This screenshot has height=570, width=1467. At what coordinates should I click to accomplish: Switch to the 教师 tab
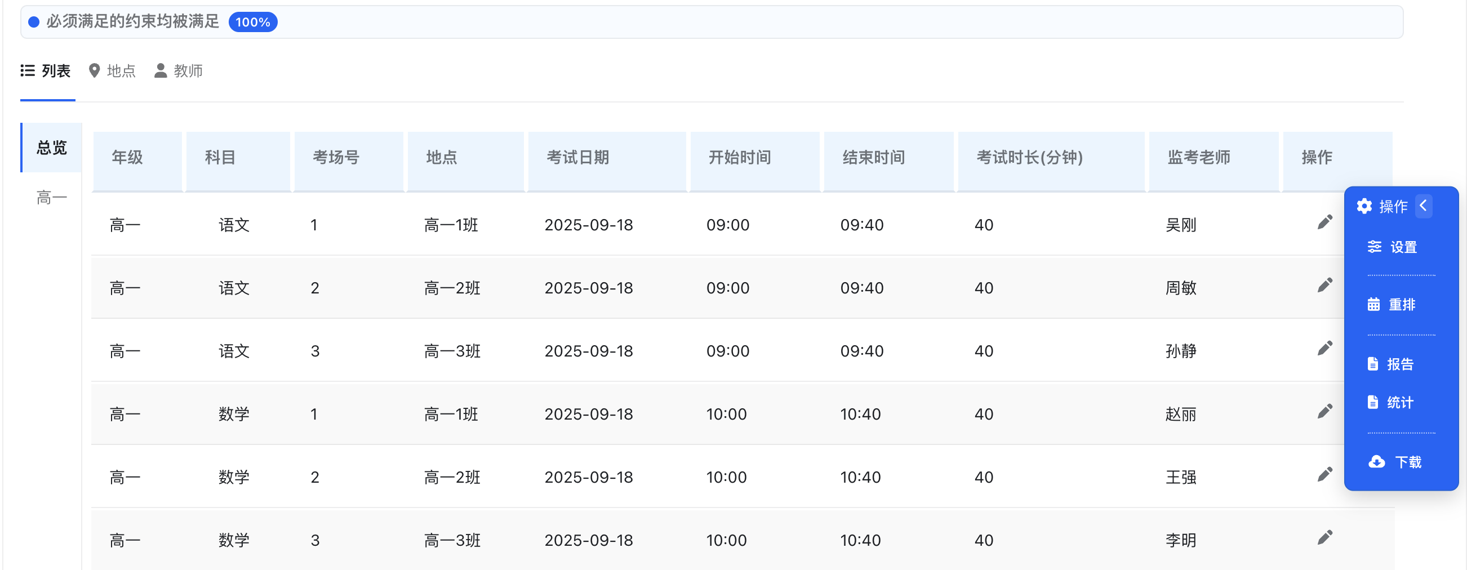tap(178, 70)
